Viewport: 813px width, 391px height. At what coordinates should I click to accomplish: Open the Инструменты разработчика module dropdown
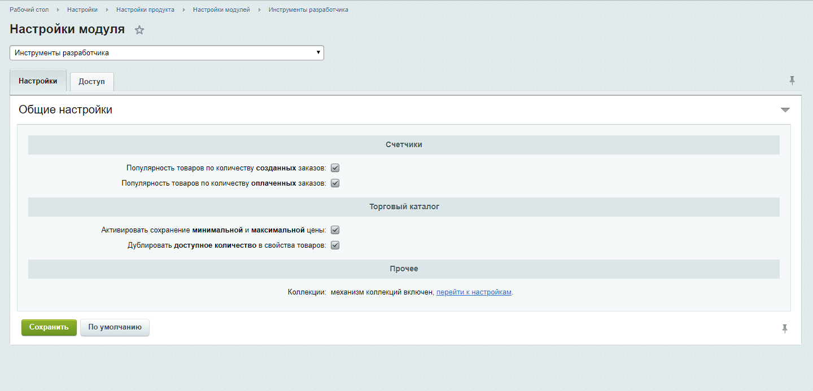167,53
